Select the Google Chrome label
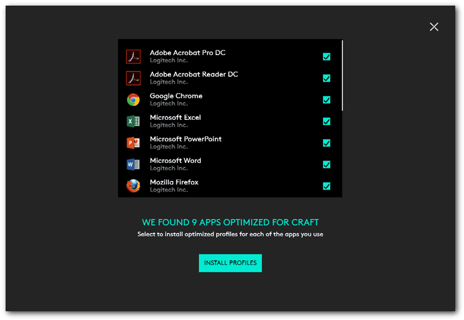 pyautogui.click(x=176, y=96)
